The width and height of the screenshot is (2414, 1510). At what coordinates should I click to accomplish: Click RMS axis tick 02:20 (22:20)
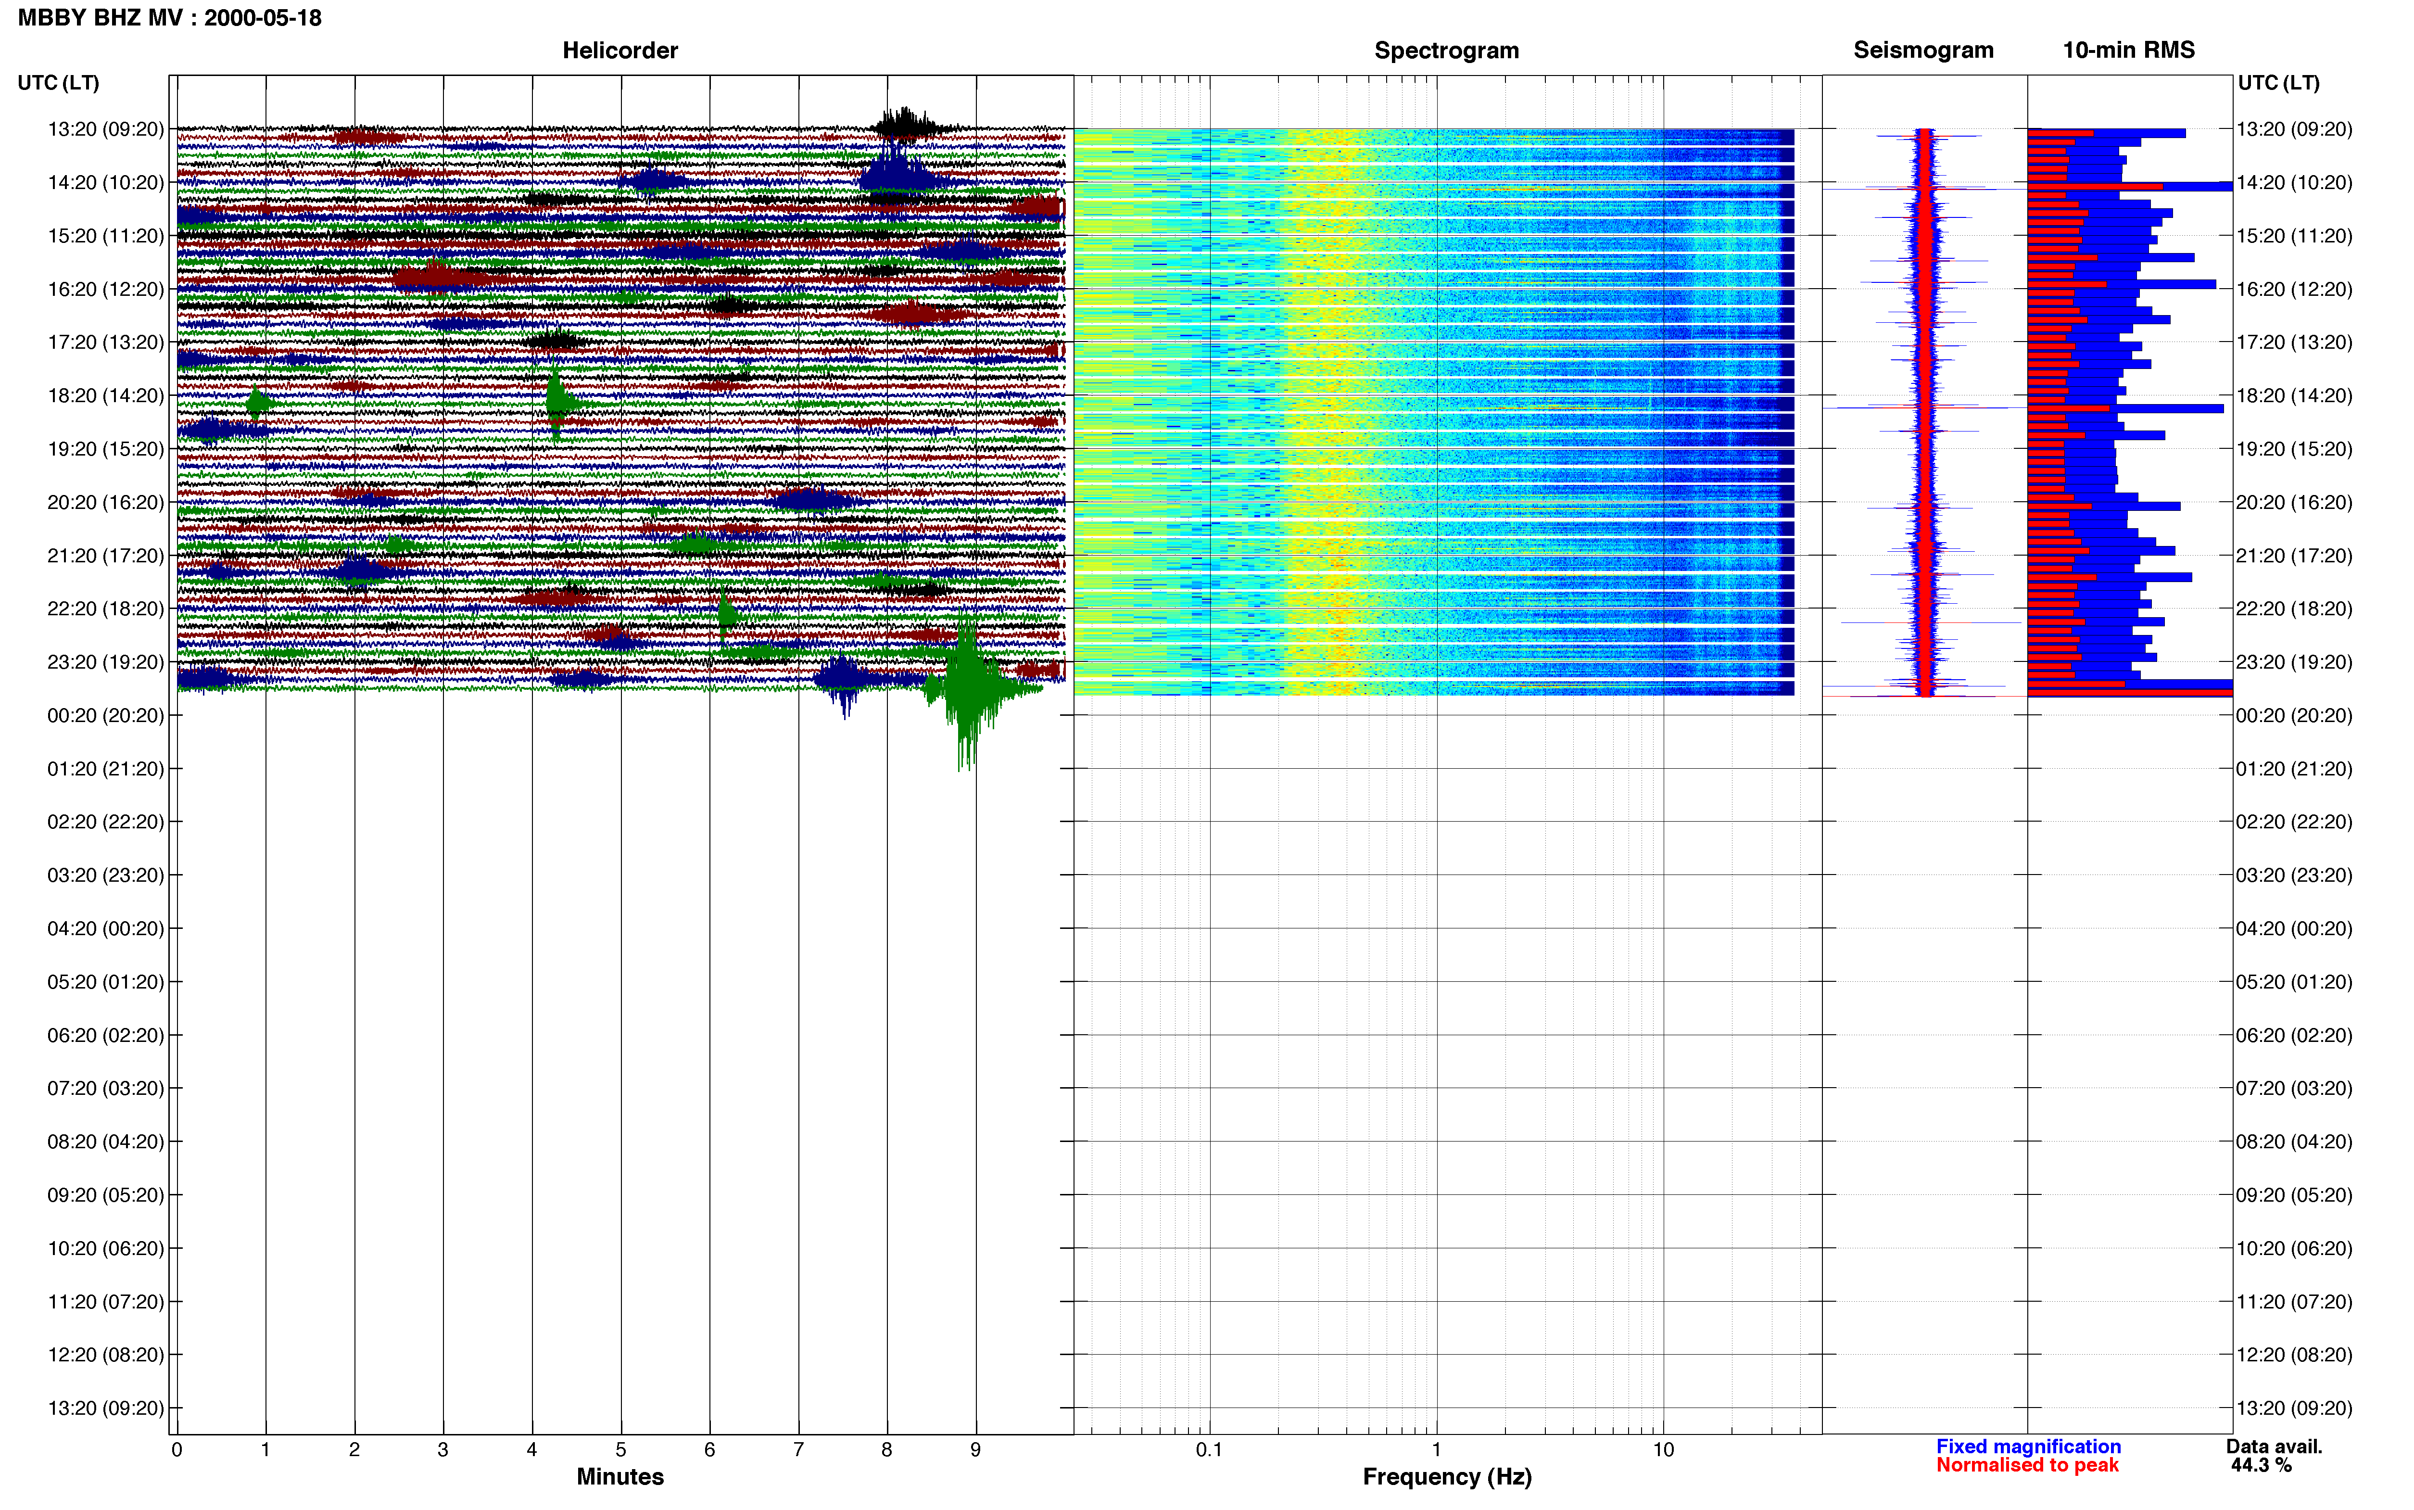pyautogui.click(x=2294, y=822)
